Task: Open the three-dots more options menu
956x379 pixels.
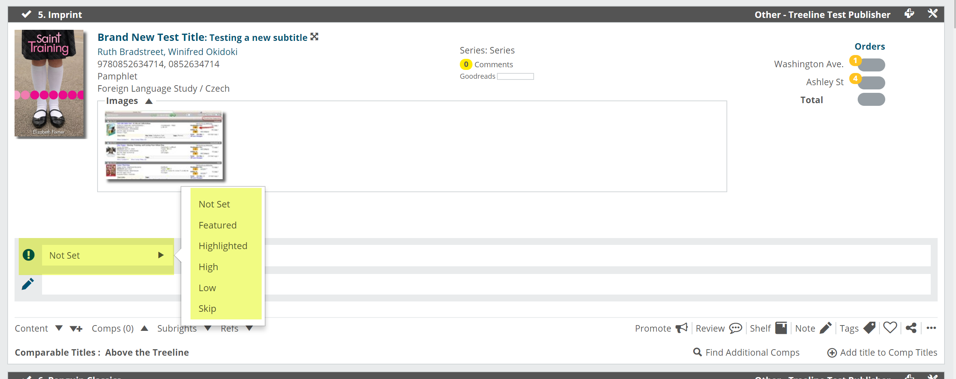Action: tap(931, 328)
